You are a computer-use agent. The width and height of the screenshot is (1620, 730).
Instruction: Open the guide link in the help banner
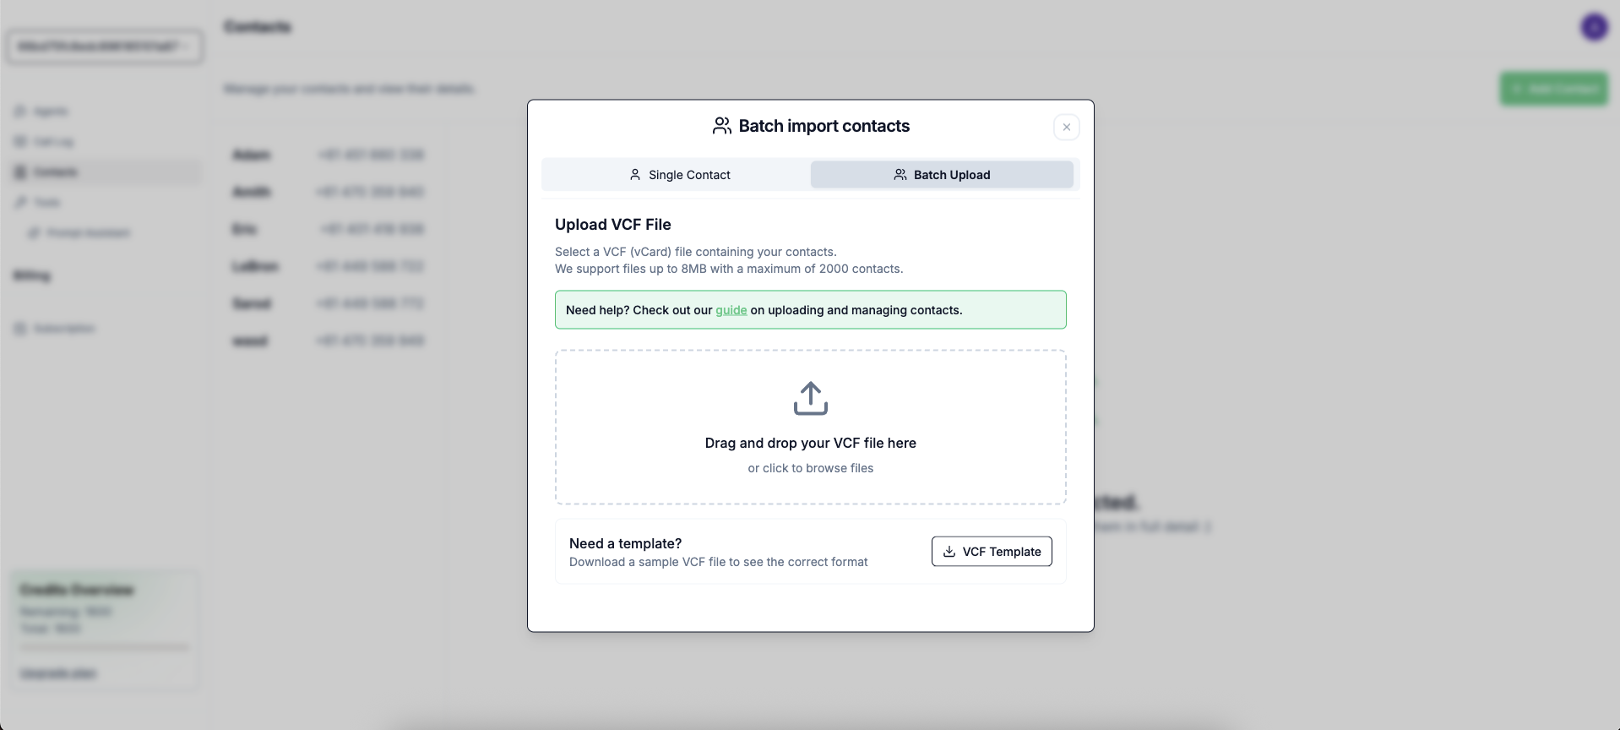pos(731,310)
